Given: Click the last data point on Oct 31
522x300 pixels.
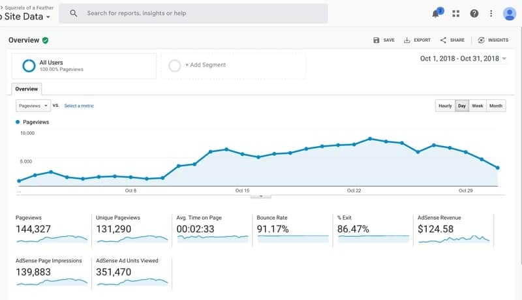Looking at the screenshot, I should 498,168.
